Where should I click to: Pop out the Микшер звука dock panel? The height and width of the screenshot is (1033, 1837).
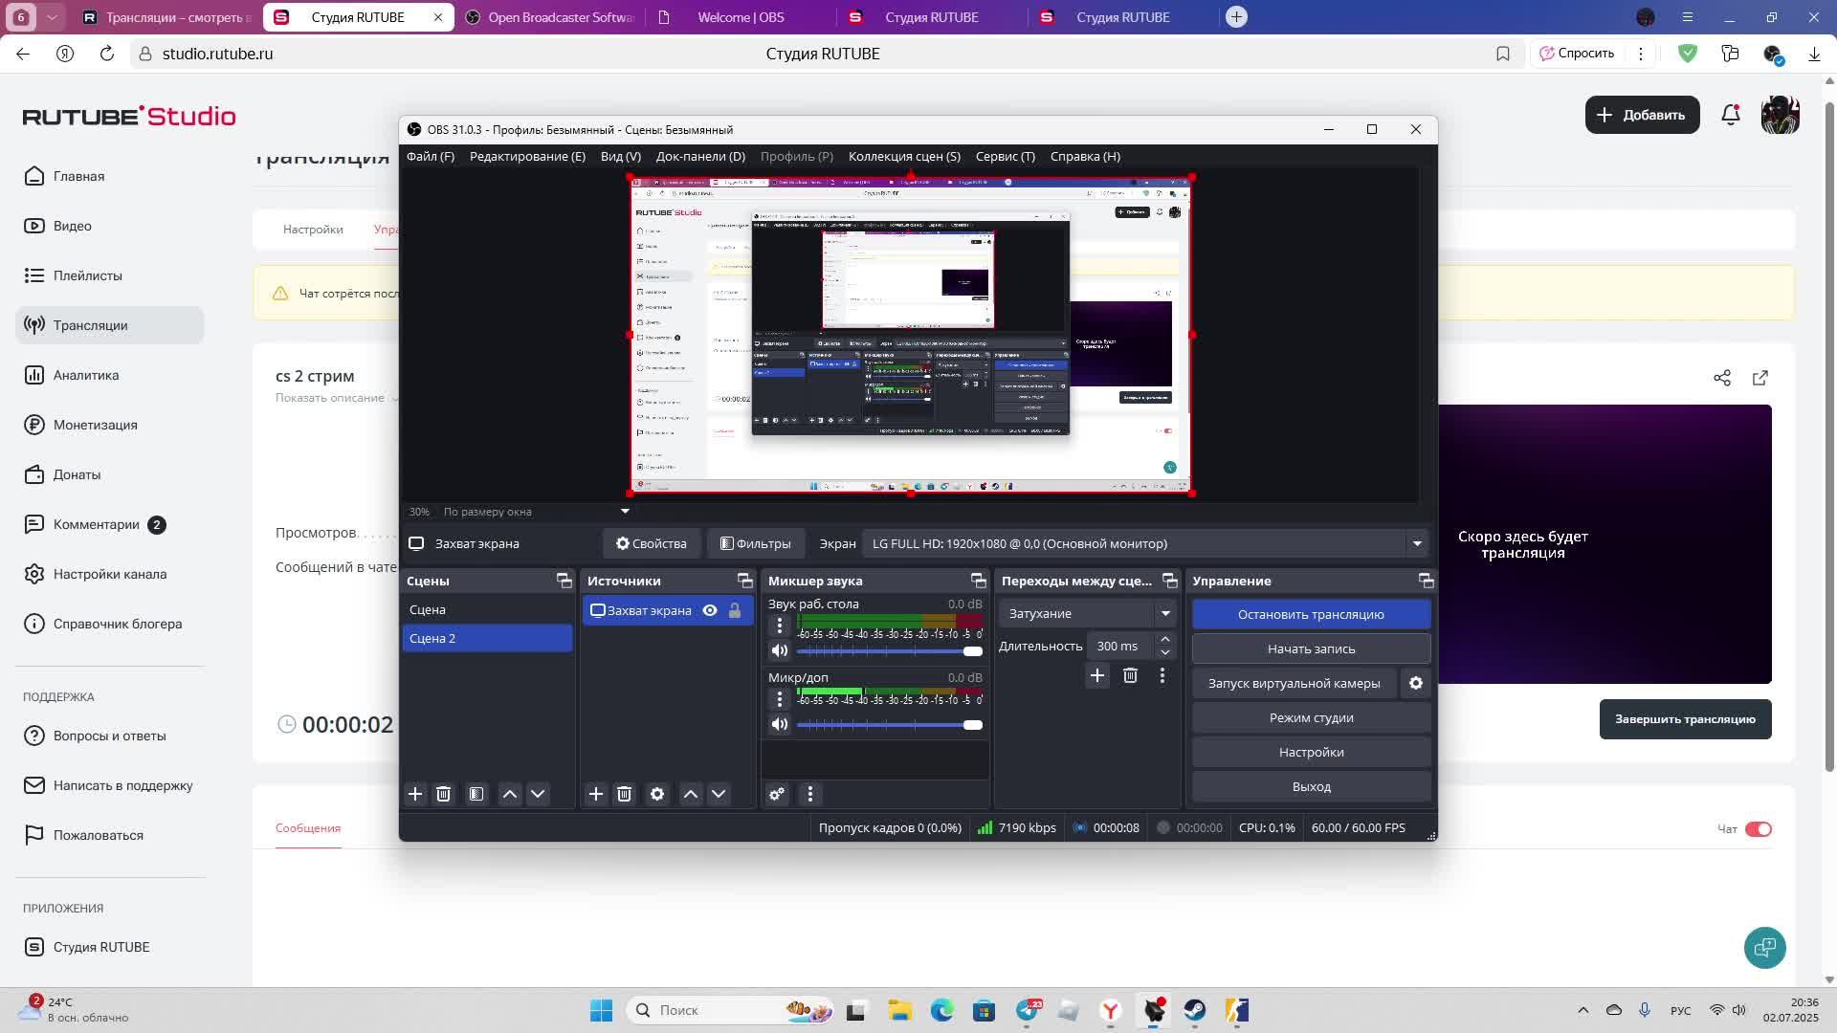click(978, 581)
